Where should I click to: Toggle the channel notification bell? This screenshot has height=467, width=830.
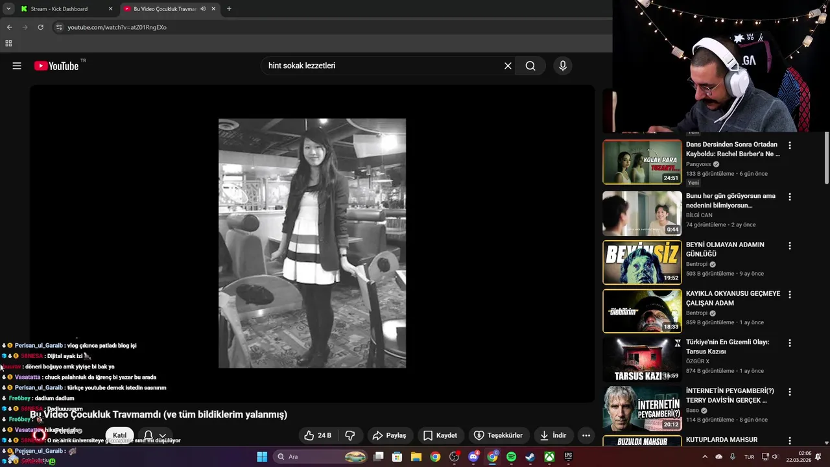148,435
